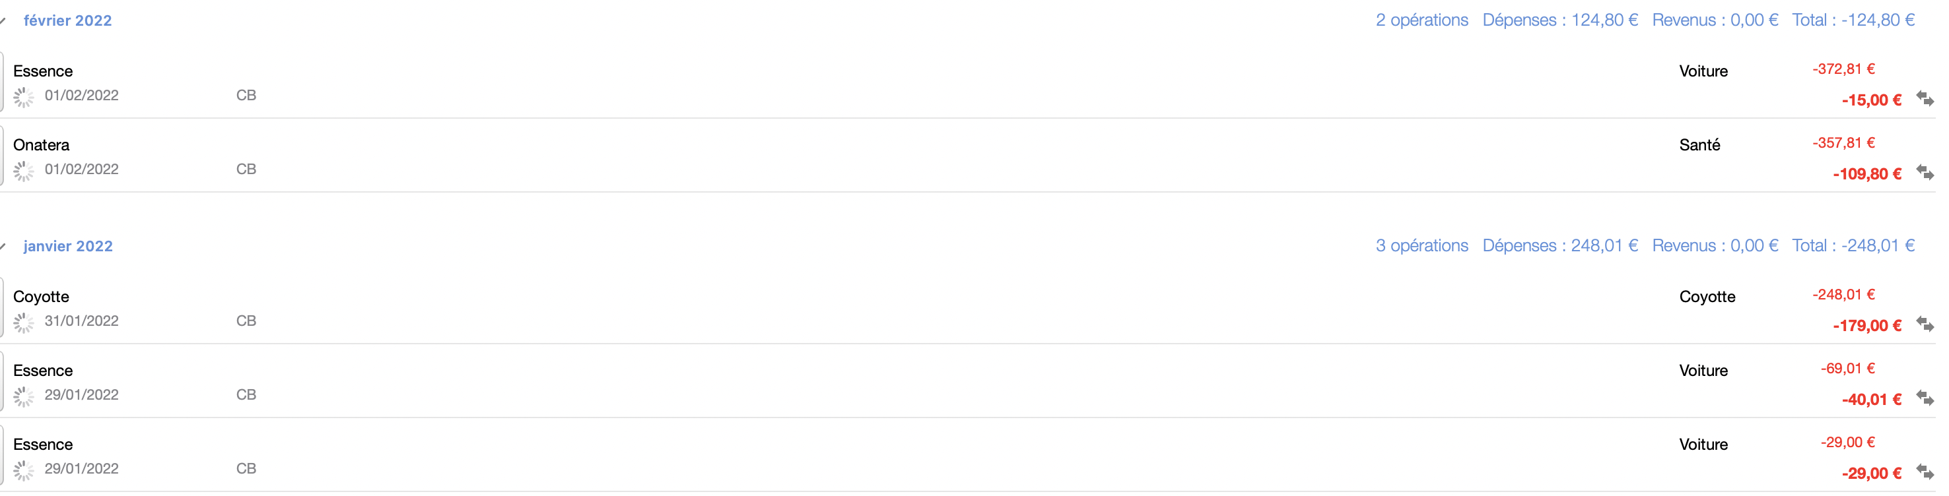Select the Voiture category on the Essence -15,00 € row
Image resolution: width=1949 pixels, height=496 pixels.
pyautogui.click(x=1703, y=71)
